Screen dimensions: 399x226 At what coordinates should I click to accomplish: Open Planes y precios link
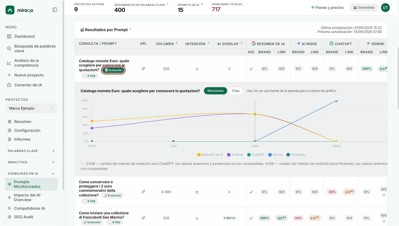coord(327,7)
